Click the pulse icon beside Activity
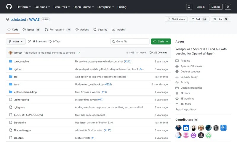 pyautogui.click(x=177, y=82)
